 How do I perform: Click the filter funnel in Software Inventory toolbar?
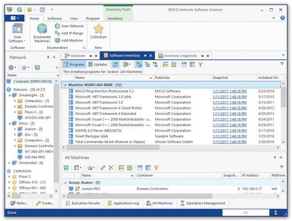(200, 65)
